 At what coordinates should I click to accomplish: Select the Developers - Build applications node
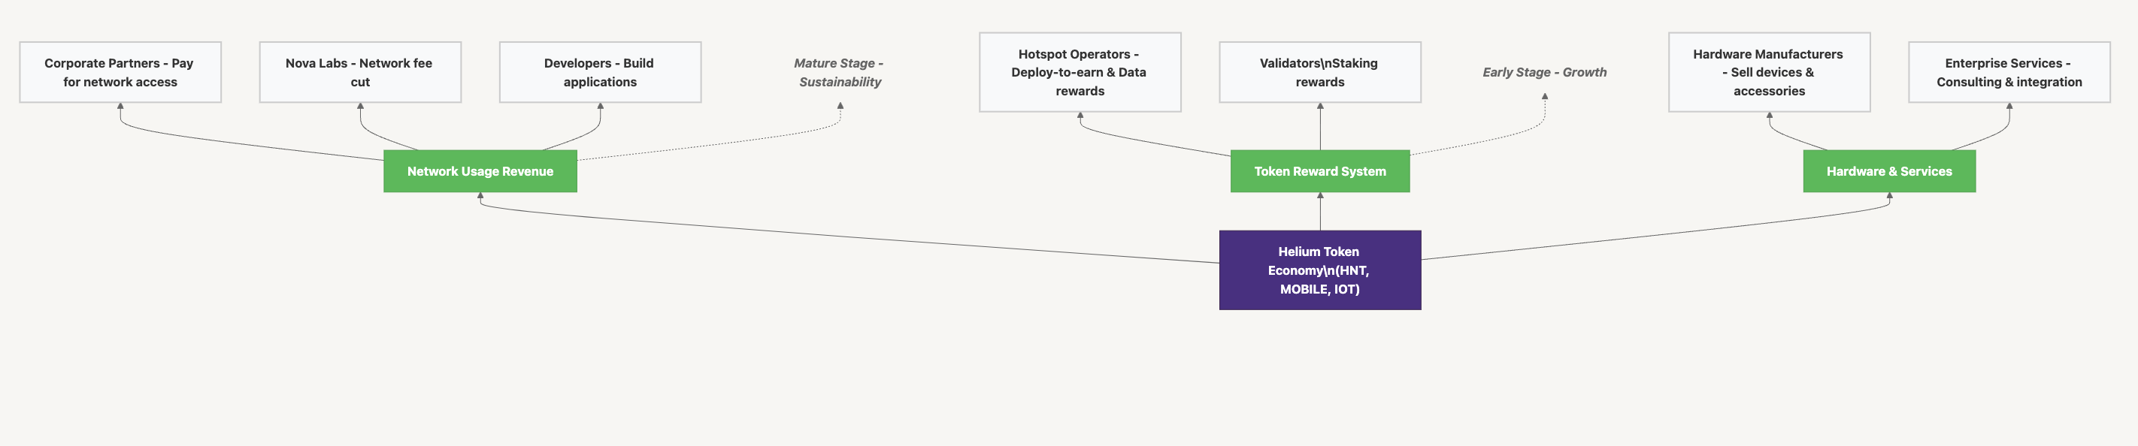coord(600,72)
